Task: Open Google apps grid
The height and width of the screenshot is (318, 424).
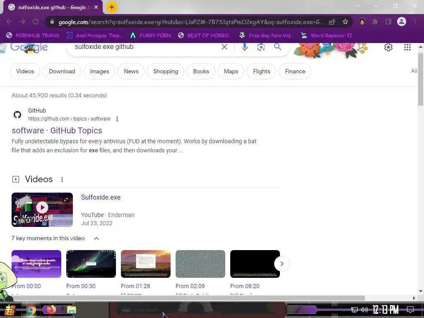Action: point(407,47)
